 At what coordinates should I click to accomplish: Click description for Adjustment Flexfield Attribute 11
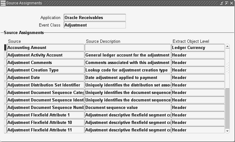pos(128,130)
